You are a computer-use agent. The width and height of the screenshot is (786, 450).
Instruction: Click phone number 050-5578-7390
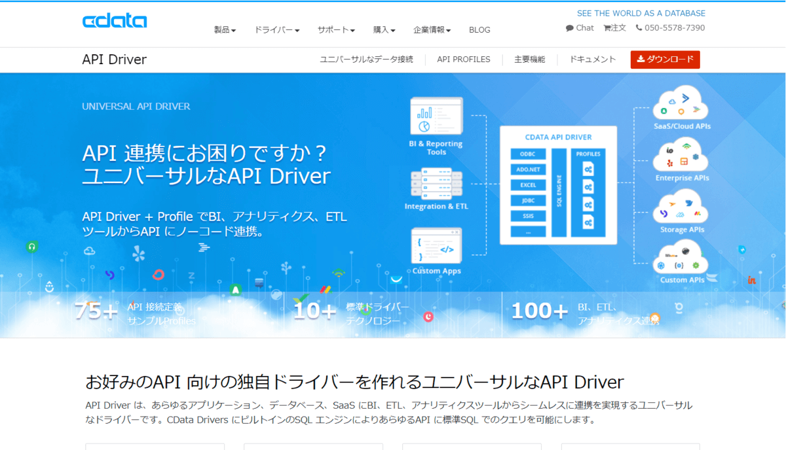[675, 27]
